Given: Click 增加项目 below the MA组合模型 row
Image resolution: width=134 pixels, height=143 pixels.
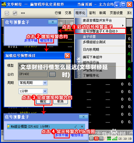Looking at the screenshot, I should click(77, 135).
